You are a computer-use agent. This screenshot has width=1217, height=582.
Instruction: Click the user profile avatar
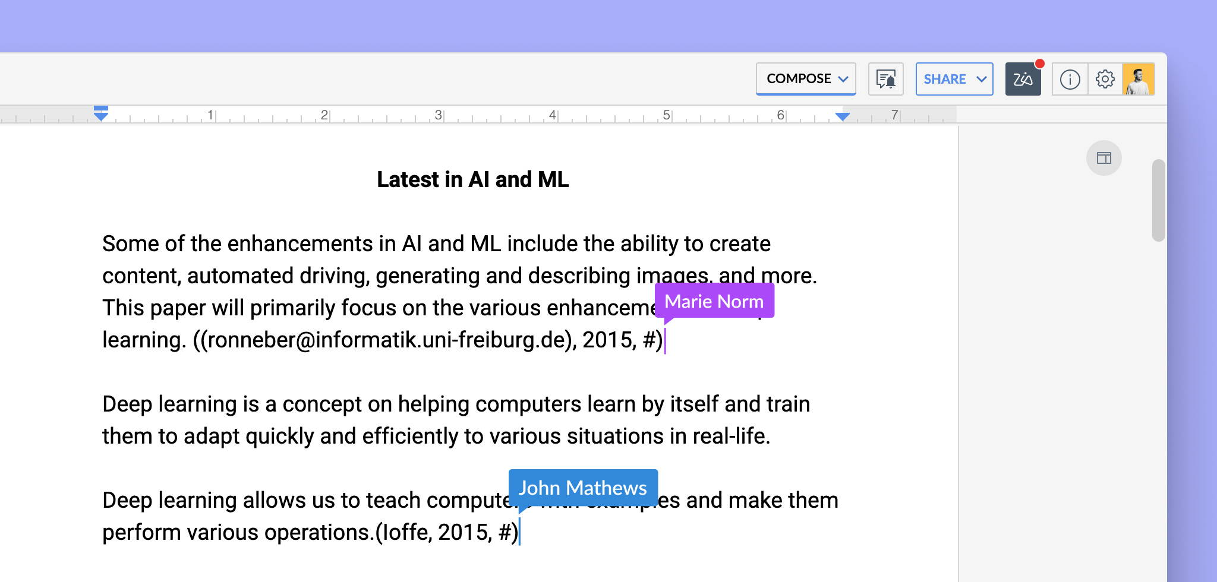(x=1138, y=79)
